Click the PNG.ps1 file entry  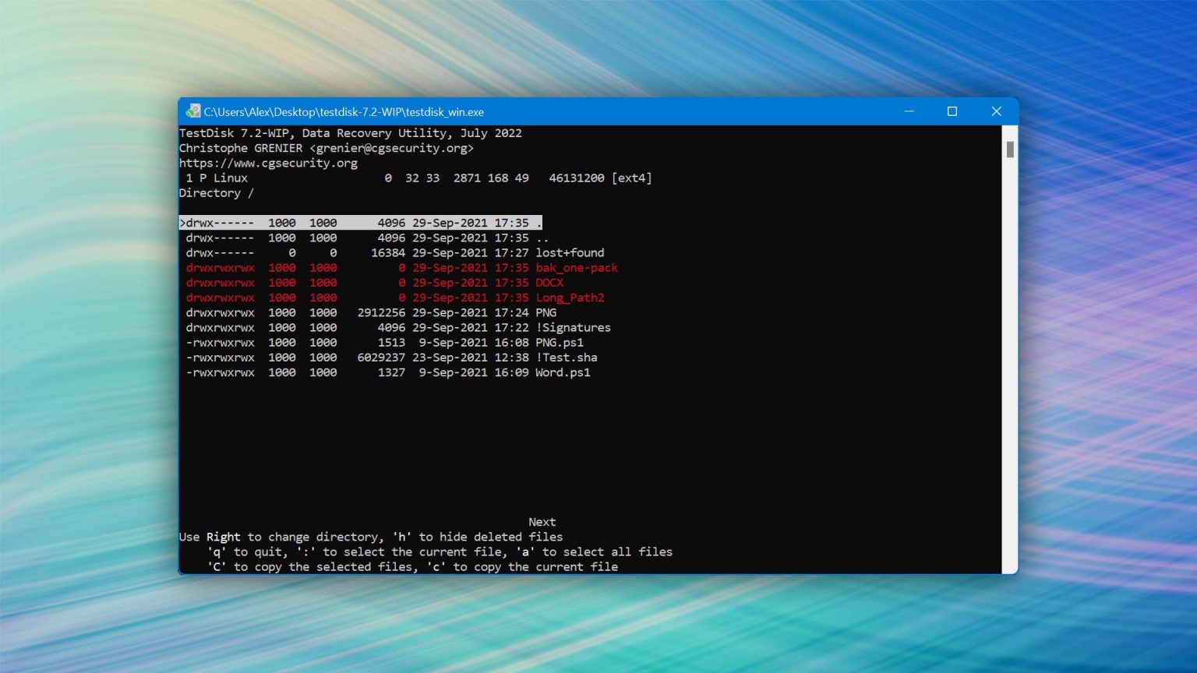pos(559,343)
